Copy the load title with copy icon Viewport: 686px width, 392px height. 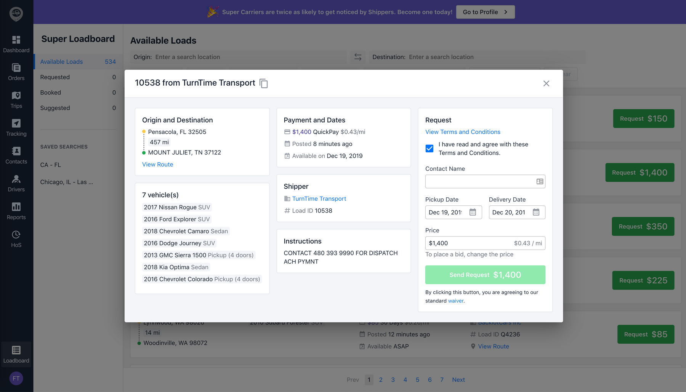coord(263,83)
